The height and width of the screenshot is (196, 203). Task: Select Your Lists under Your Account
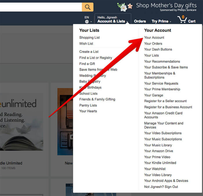click(151, 55)
